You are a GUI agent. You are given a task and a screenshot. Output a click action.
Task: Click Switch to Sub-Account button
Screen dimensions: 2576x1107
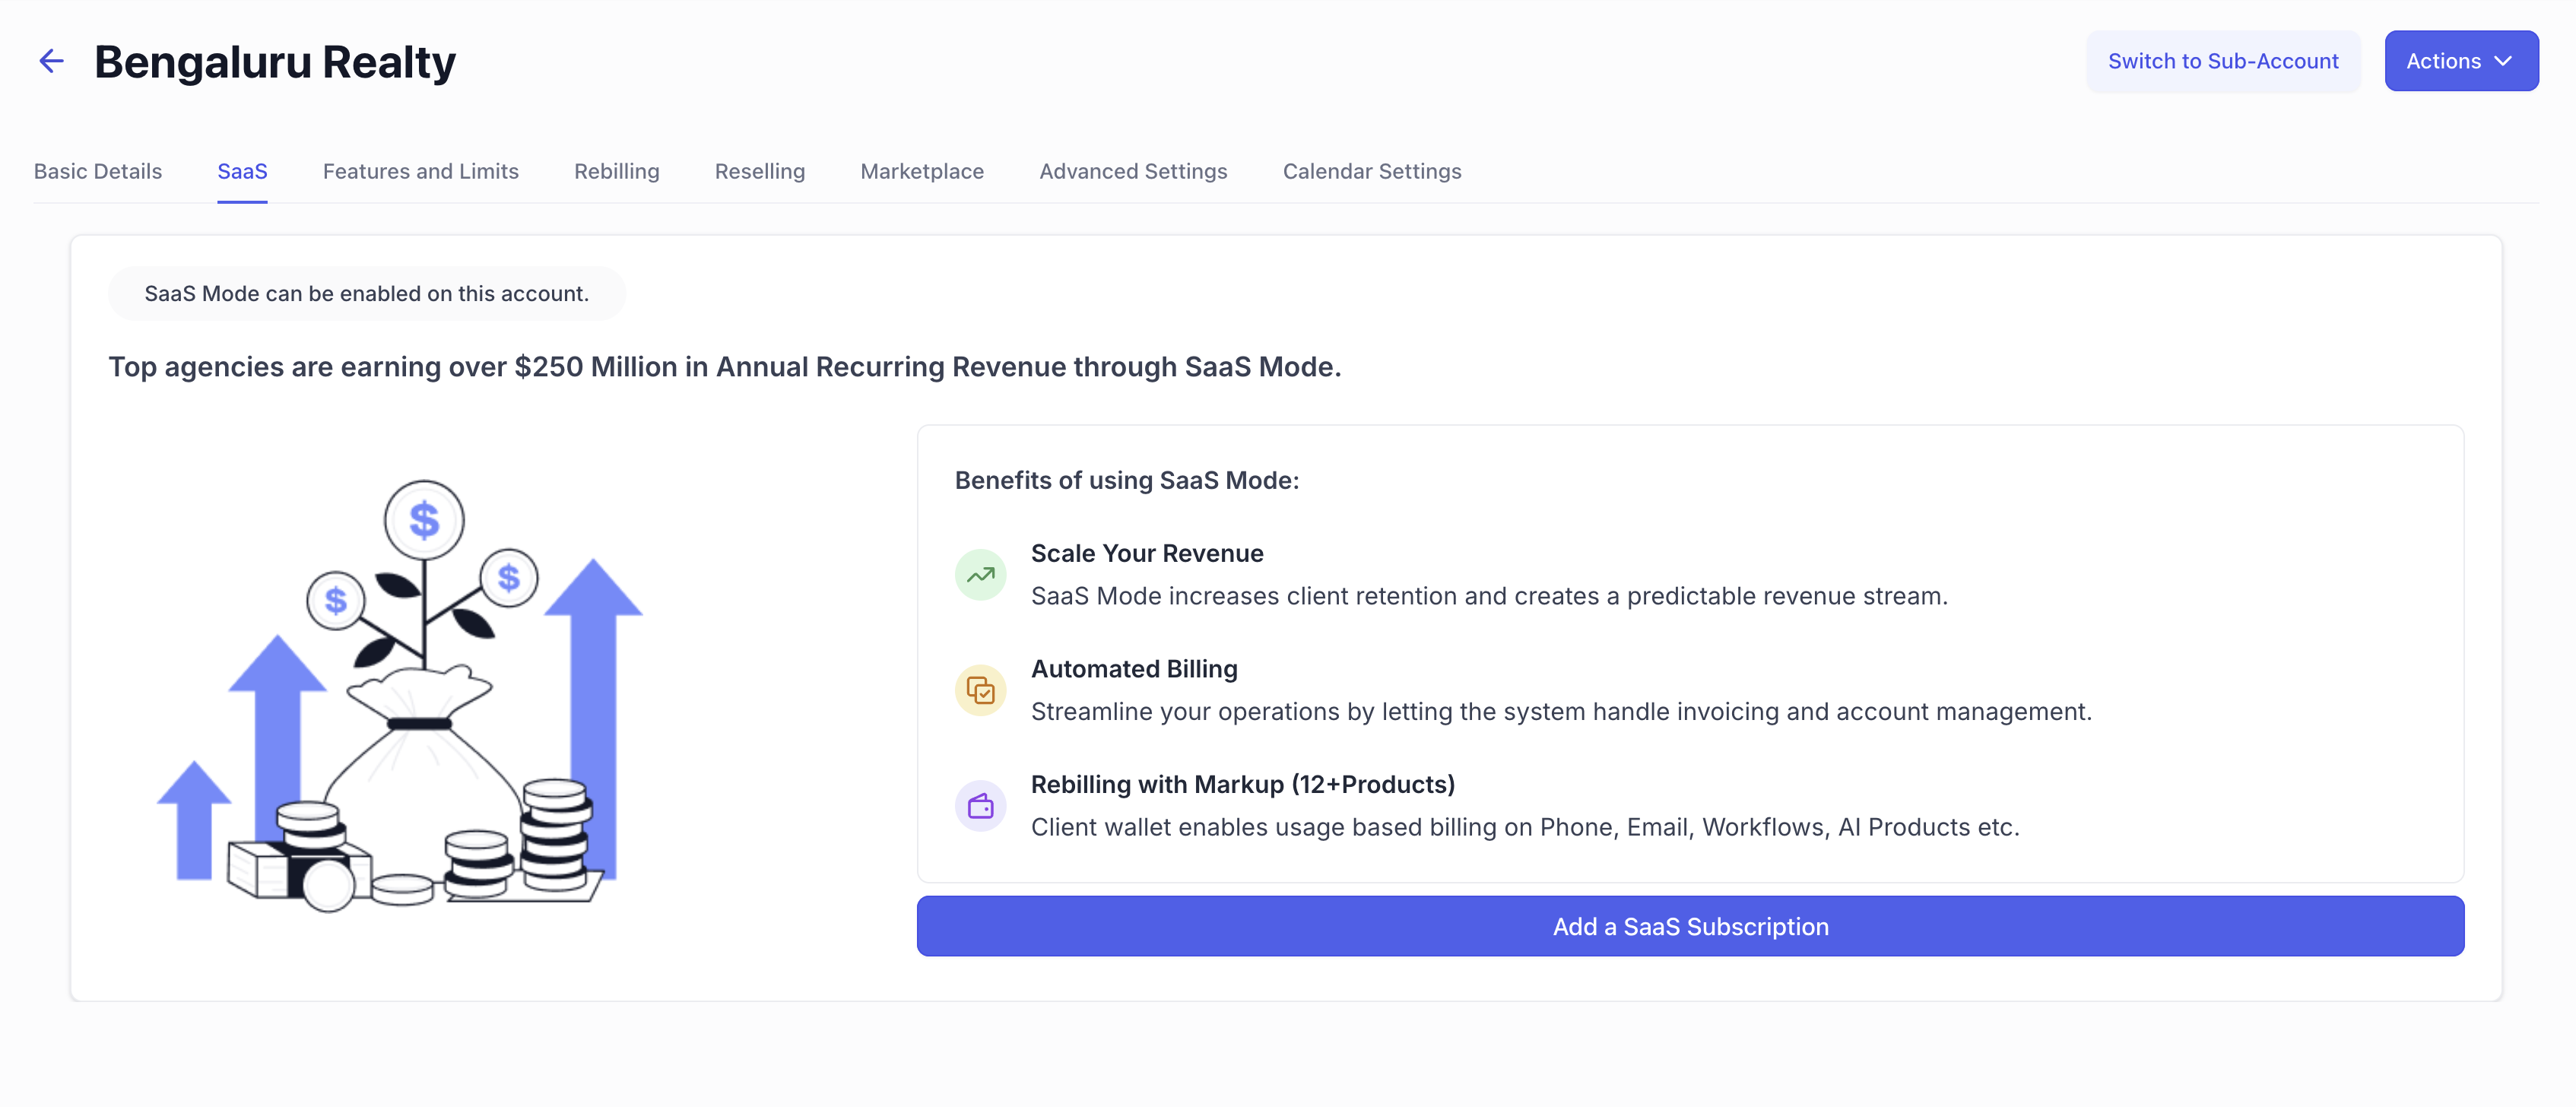[x=2222, y=61]
